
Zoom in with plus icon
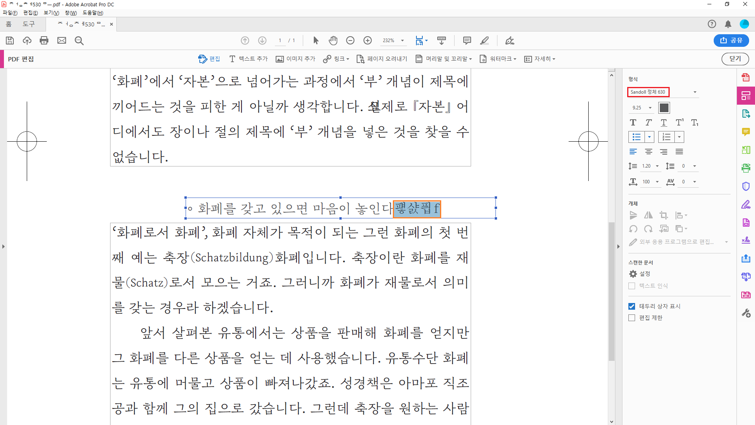[x=368, y=41]
